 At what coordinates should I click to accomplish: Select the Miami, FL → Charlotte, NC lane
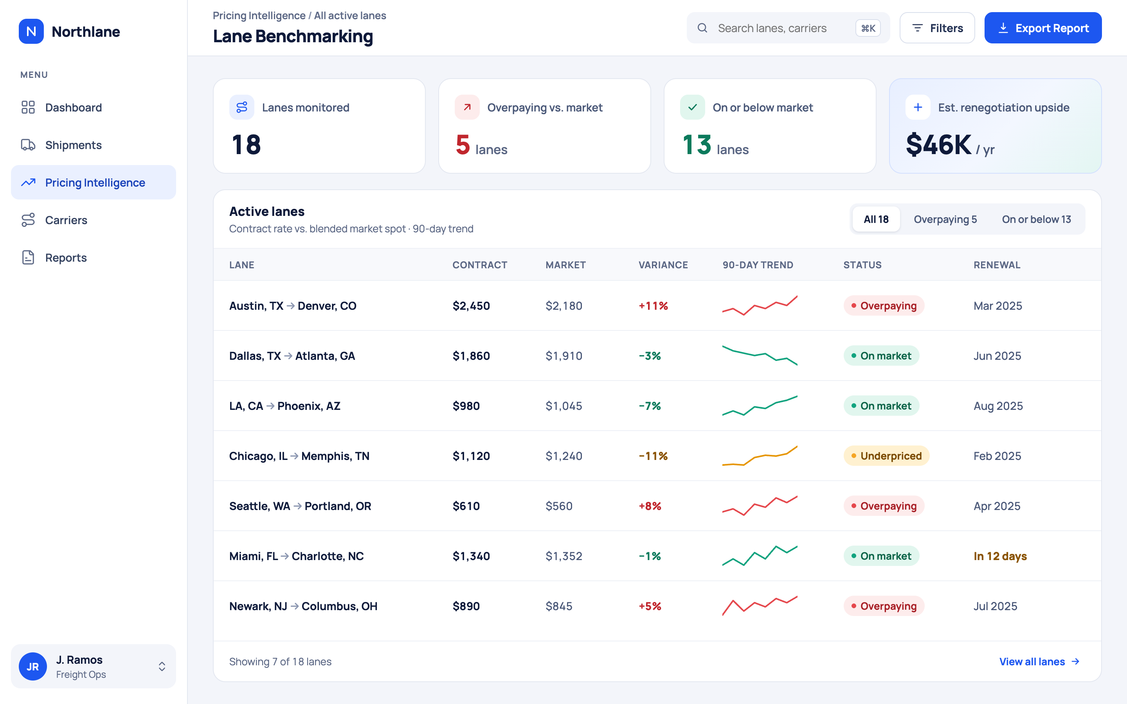click(x=657, y=556)
